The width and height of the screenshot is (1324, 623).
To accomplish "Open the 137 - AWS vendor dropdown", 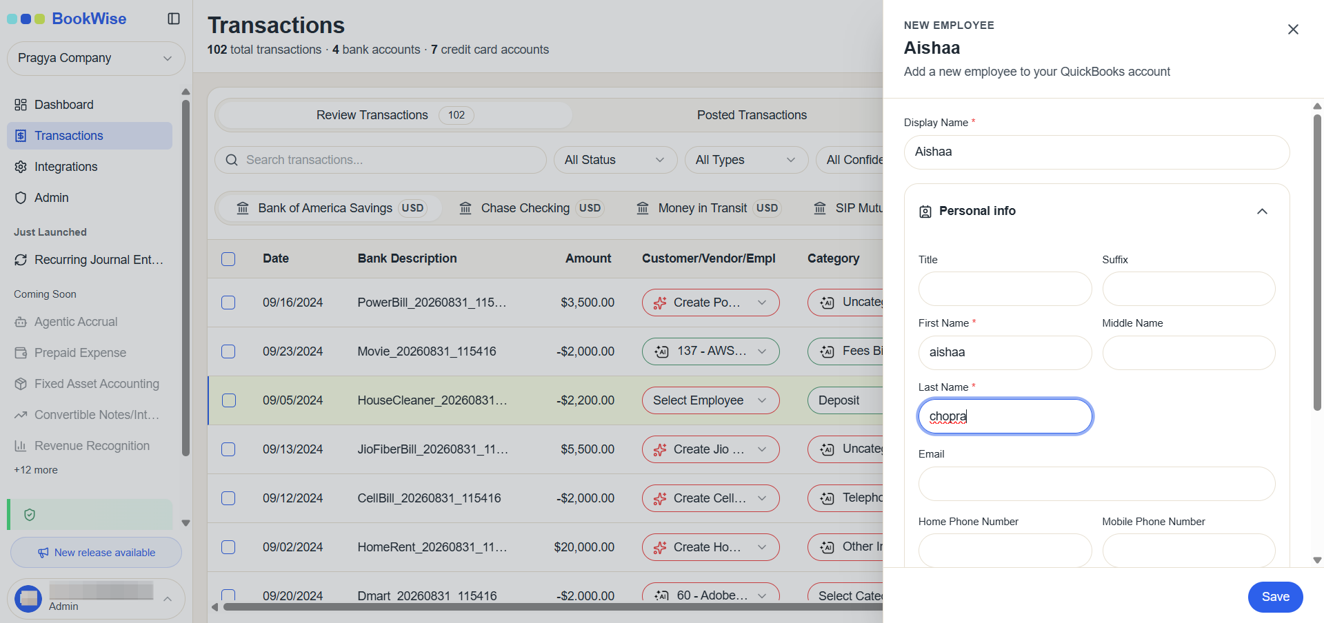I will pyautogui.click(x=710, y=351).
